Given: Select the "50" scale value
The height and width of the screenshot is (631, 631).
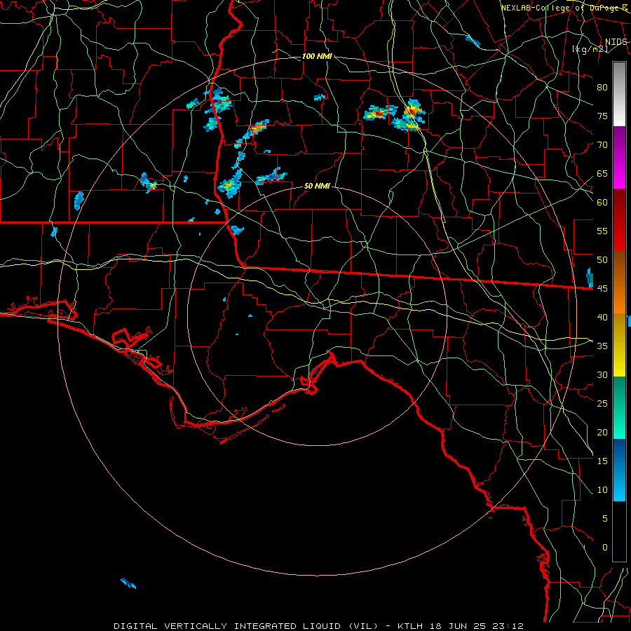Looking at the screenshot, I should pyautogui.click(x=602, y=260).
